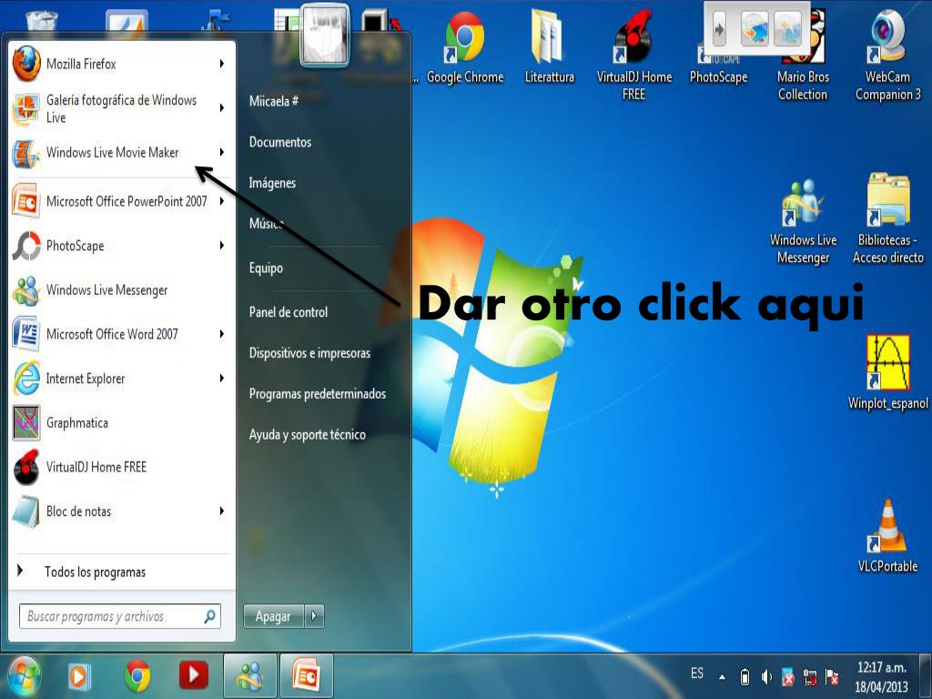The height and width of the screenshot is (699, 932).
Task: Focus the Buscar programas y archivos field
Action: tap(120, 616)
